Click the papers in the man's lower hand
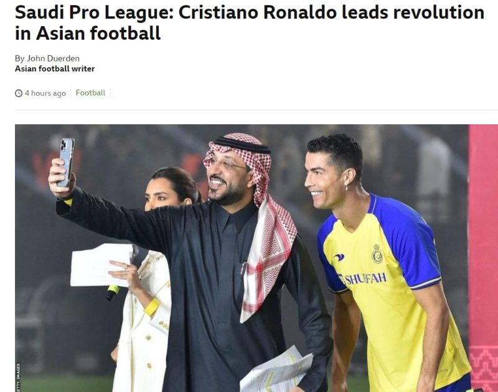 276,371
